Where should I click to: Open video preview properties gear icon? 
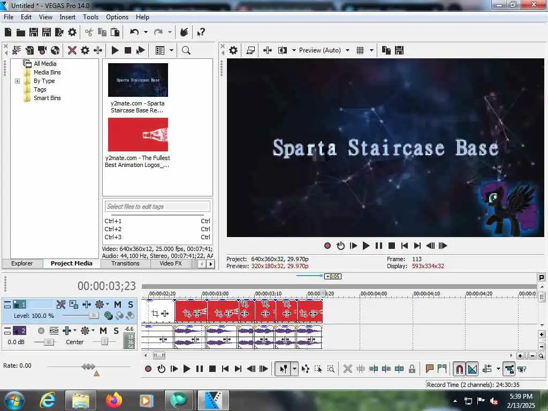[233, 50]
